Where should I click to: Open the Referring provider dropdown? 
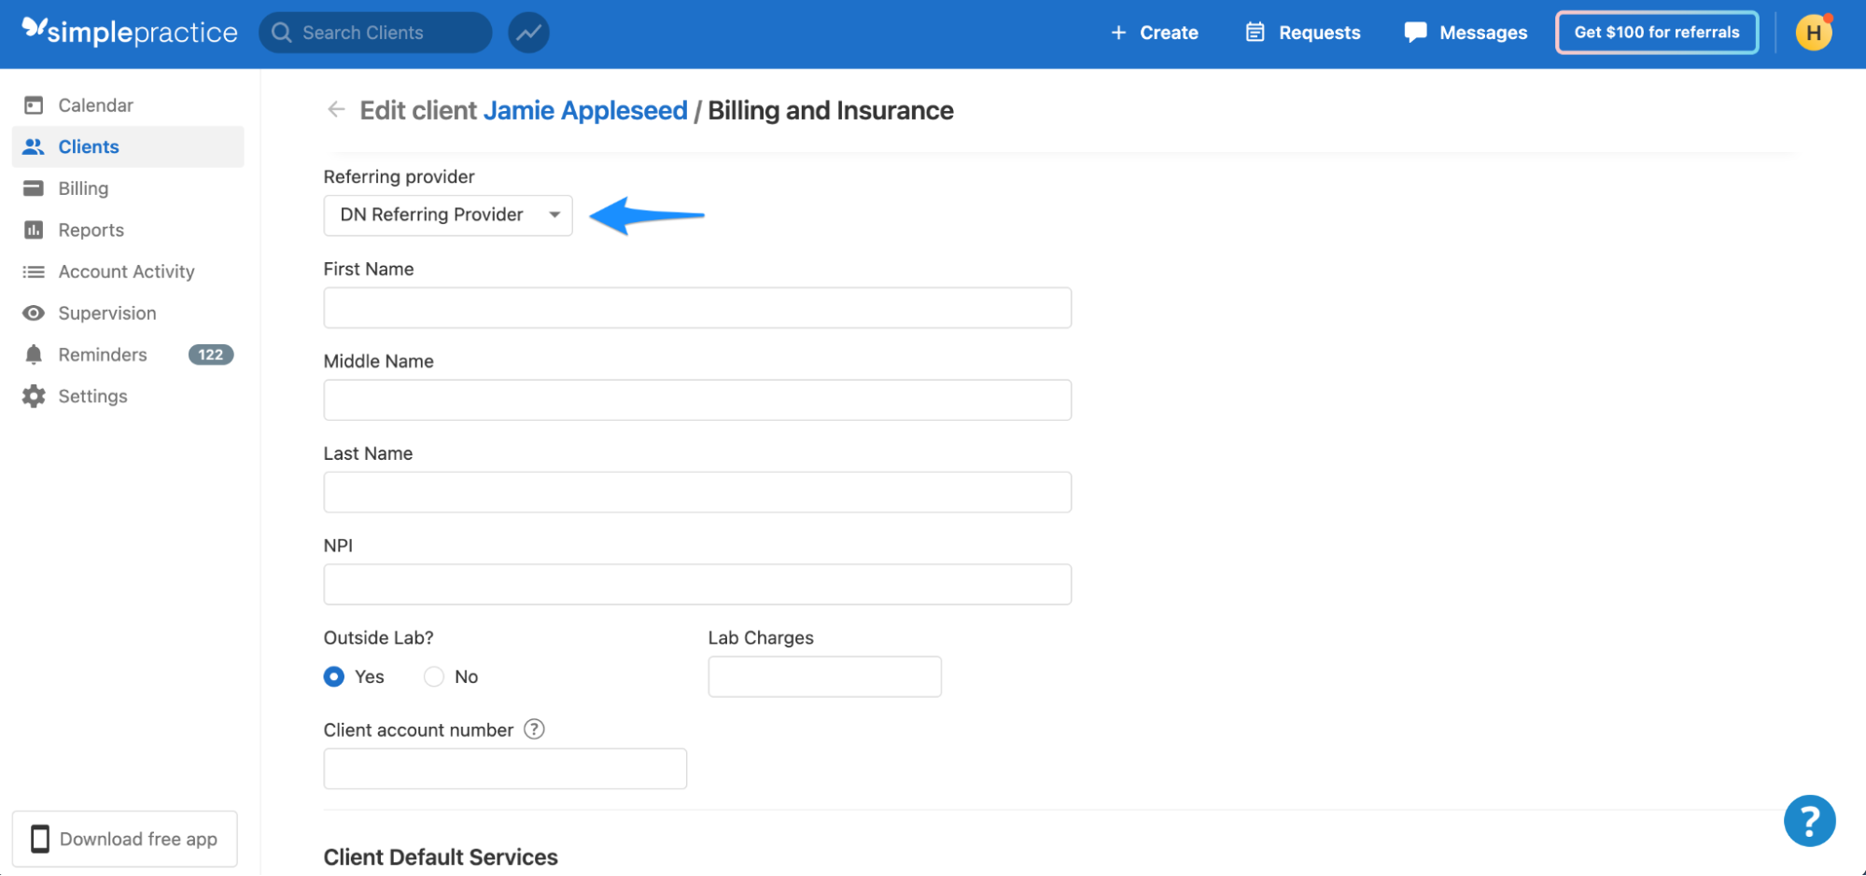448,216
